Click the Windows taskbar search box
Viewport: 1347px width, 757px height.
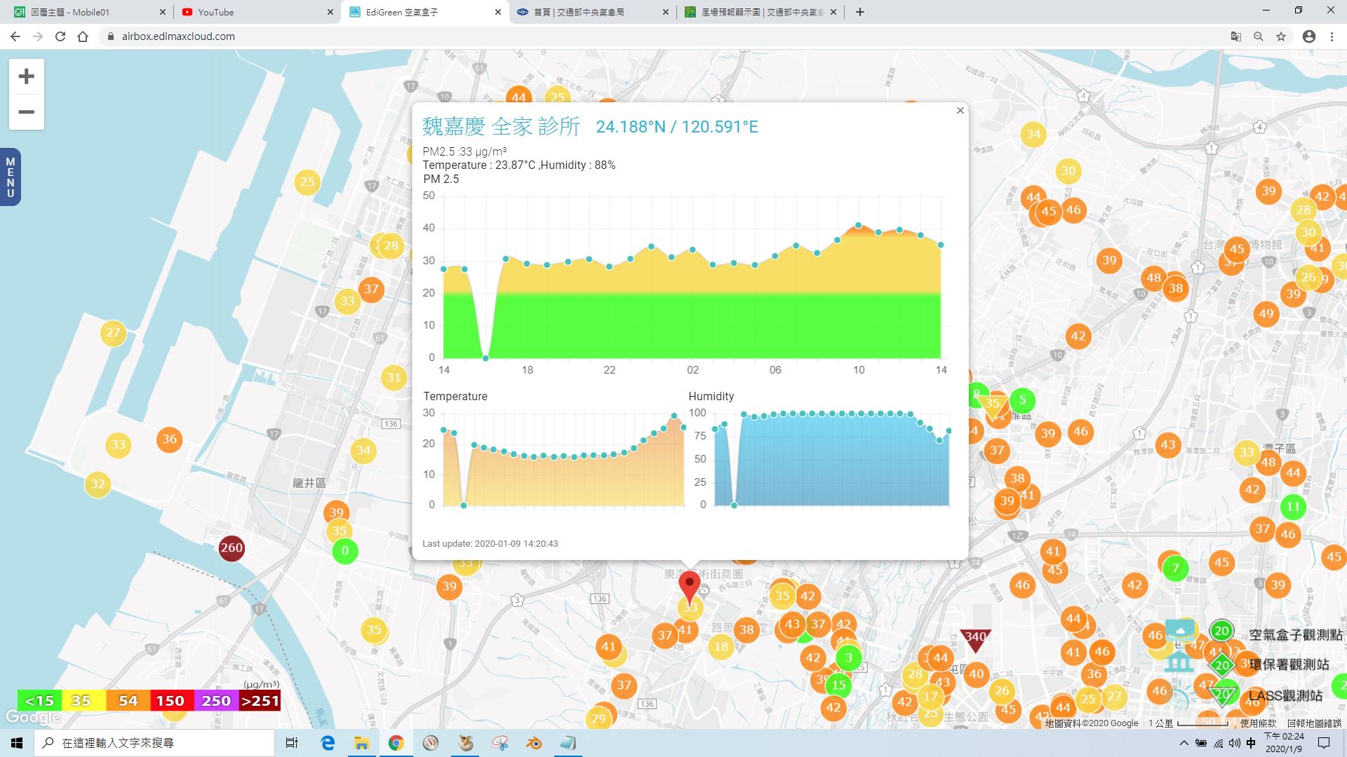click(x=154, y=743)
